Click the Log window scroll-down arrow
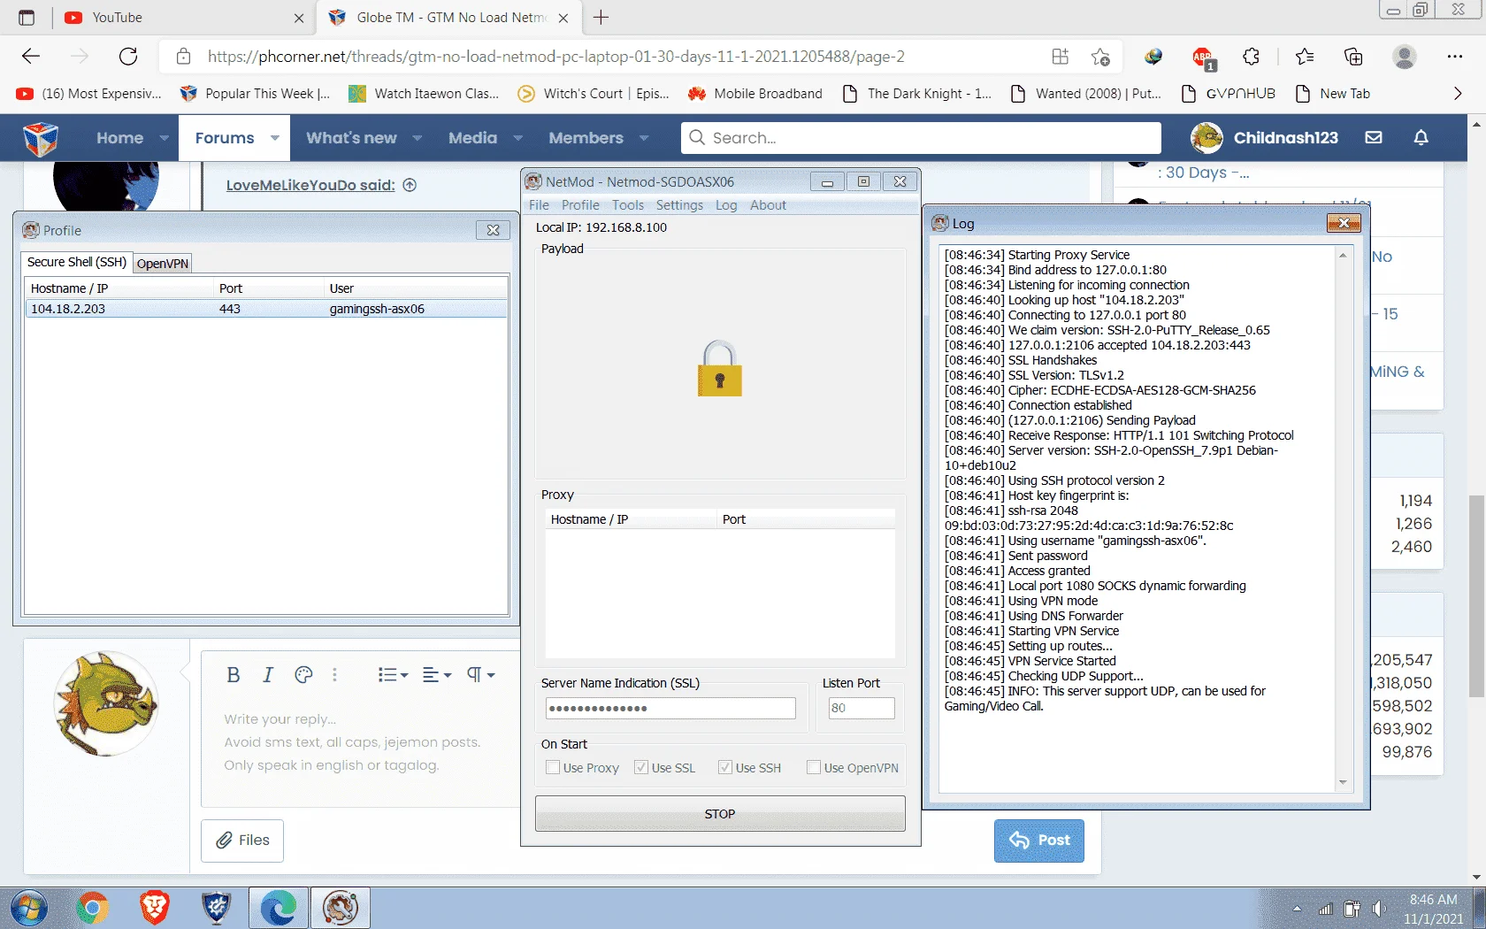1486x929 pixels. [x=1343, y=782]
